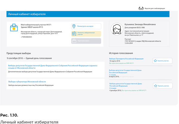179x124 pixels.
Task: Click 'Оценить участок' for the presidential election
Action: [x=163, y=61]
